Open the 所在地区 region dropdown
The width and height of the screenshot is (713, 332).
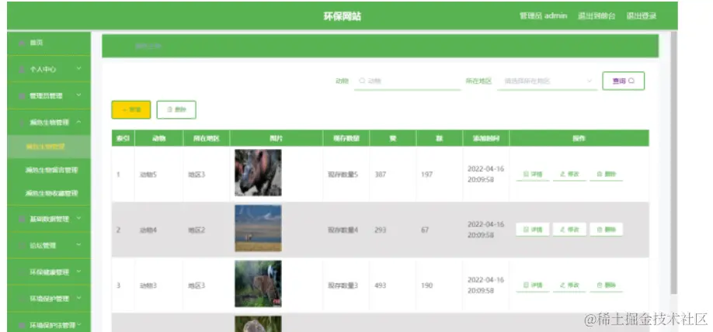pyautogui.click(x=547, y=81)
